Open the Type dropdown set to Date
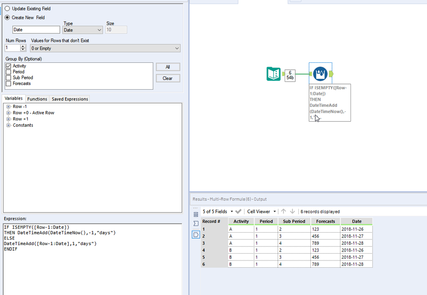 (82, 30)
